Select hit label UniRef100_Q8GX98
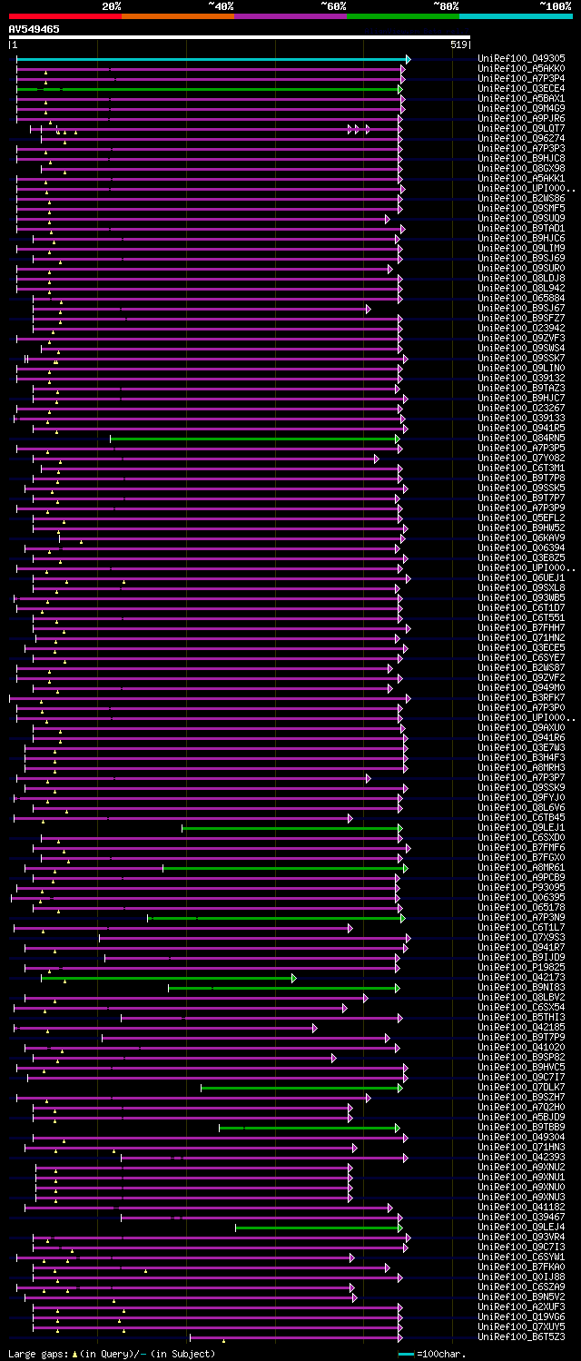 520,169
